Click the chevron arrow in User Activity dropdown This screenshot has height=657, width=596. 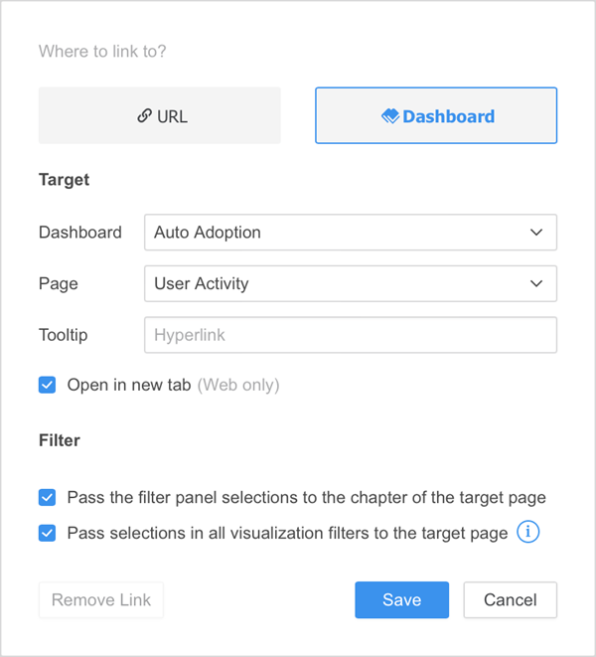pyautogui.click(x=536, y=284)
